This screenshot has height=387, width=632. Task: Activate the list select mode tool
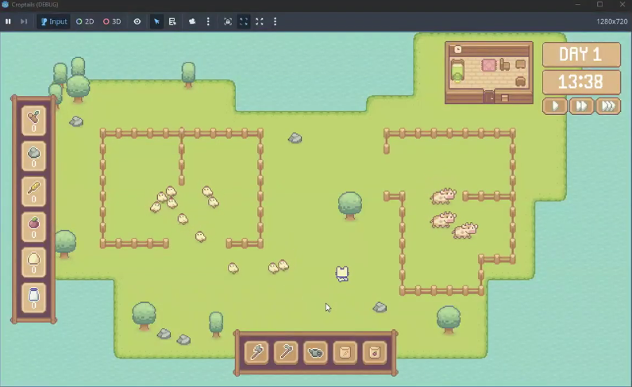point(172,21)
